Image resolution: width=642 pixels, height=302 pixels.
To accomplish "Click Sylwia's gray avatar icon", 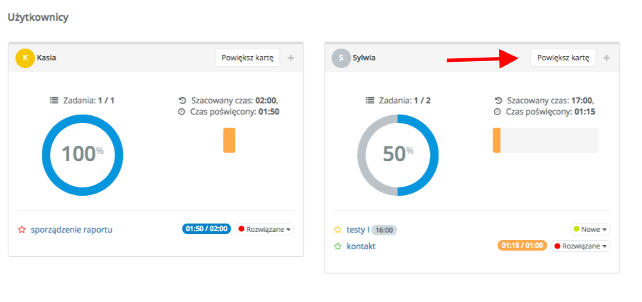I will [340, 58].
